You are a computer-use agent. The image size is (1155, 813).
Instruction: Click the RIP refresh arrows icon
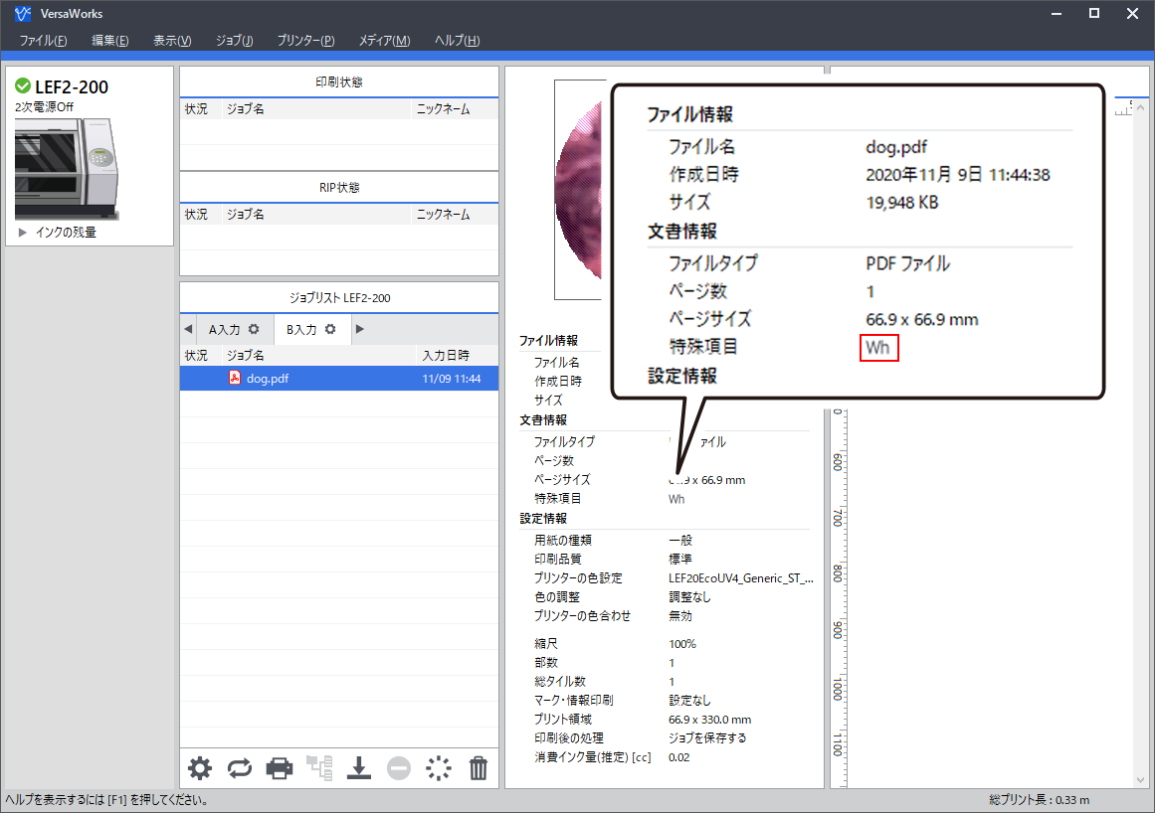[240, 768]
